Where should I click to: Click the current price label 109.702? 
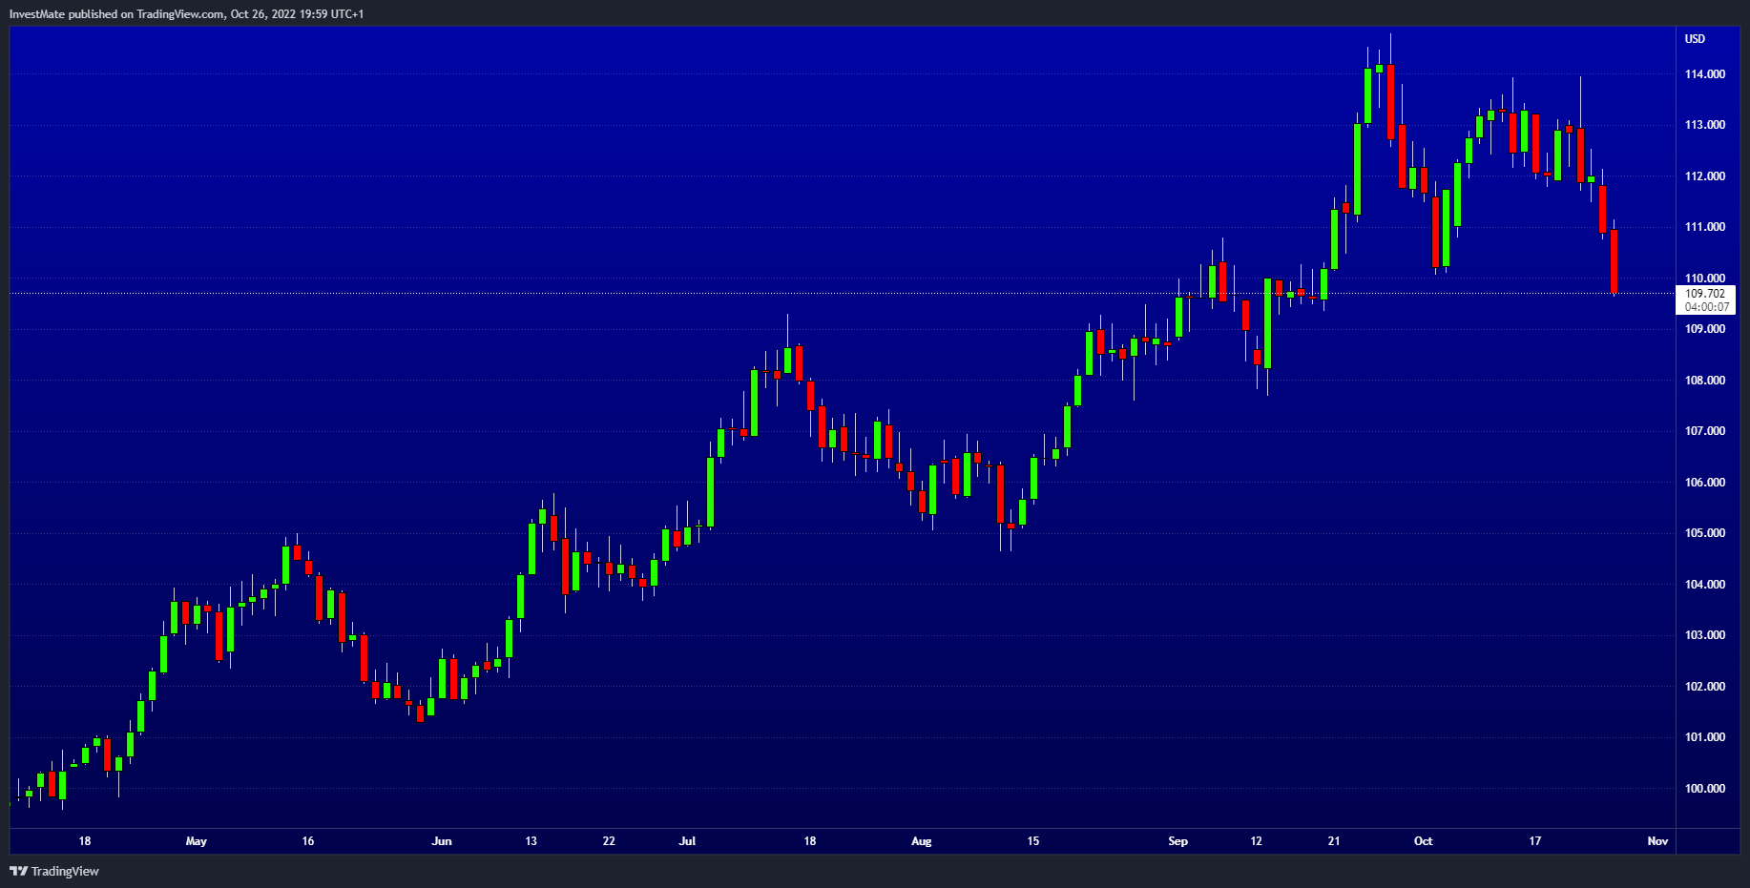(1705, 294)
